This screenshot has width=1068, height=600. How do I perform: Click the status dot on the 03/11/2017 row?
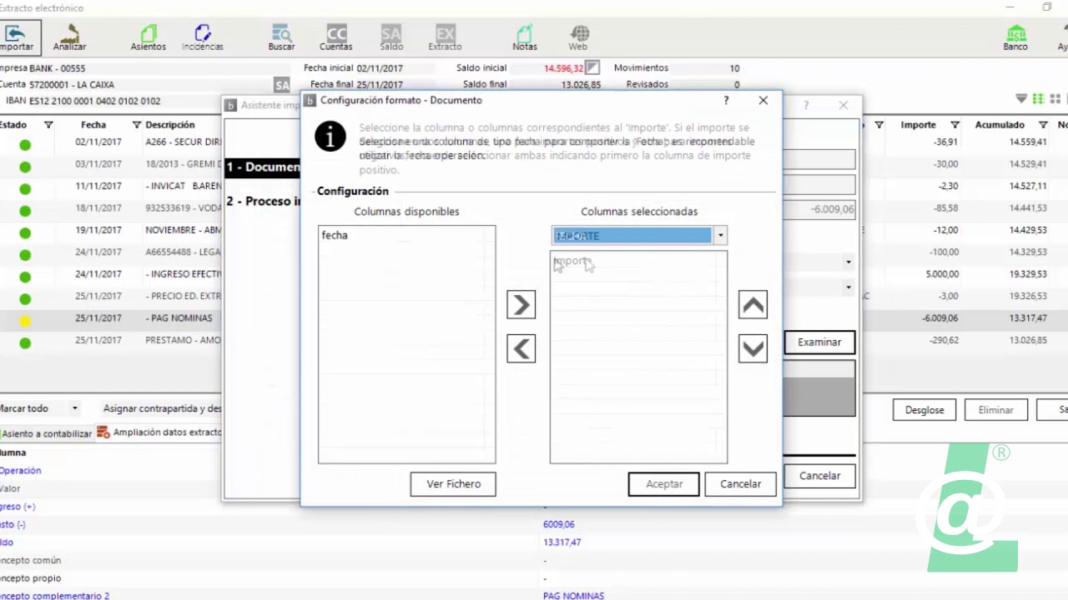point(25,167)
